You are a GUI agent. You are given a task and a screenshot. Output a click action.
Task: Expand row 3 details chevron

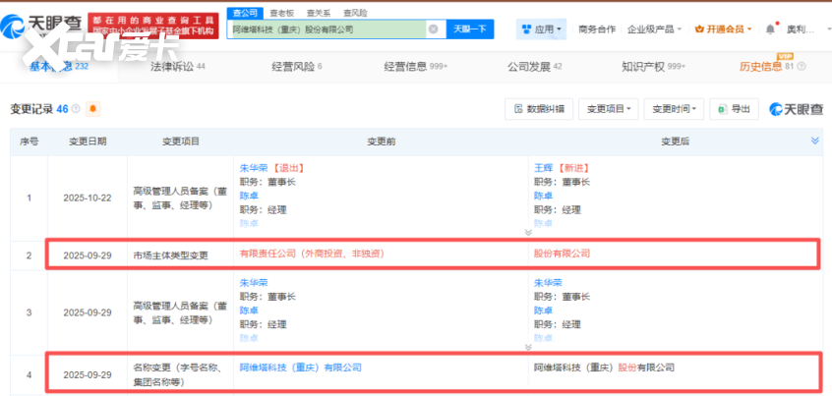[x=528, y=347]
